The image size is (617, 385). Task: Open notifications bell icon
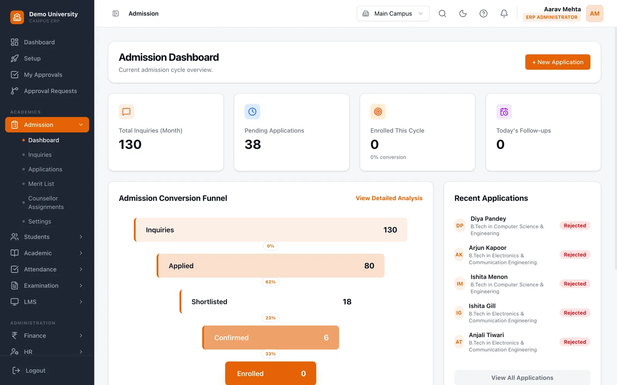(x=504, y=13)
